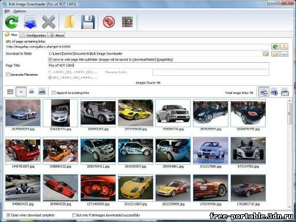The height and width of the screenshot is (222, 296).
Task: Select thumbnail 670243406.jpg
Action: (211, 188)
